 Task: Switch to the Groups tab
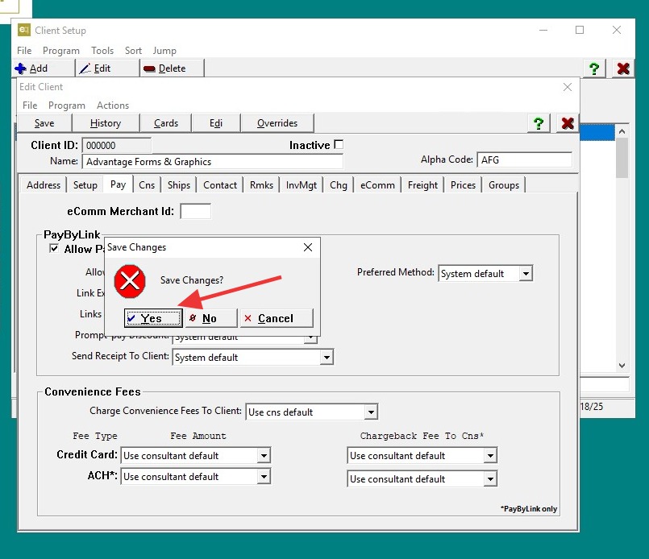tap(504, 184)
